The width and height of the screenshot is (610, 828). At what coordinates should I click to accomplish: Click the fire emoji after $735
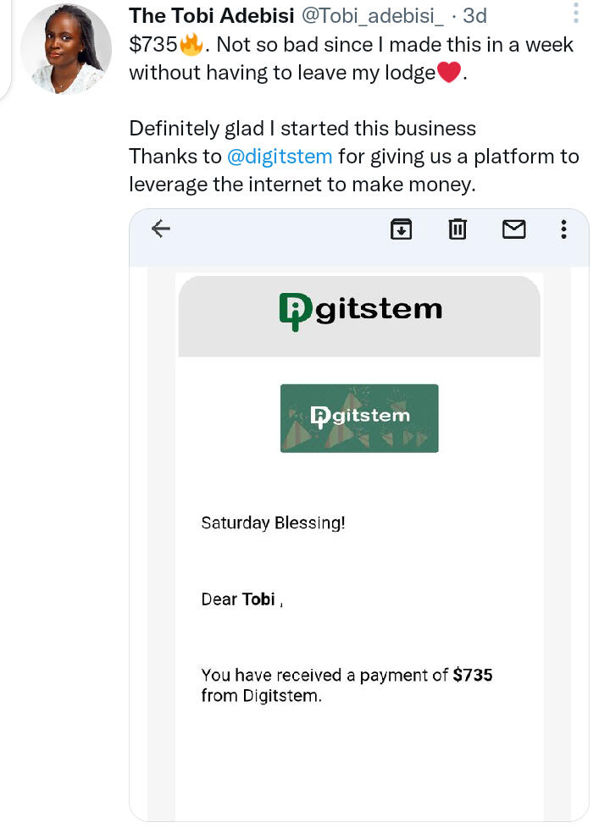pyautogui.click(x=191, y=45)
